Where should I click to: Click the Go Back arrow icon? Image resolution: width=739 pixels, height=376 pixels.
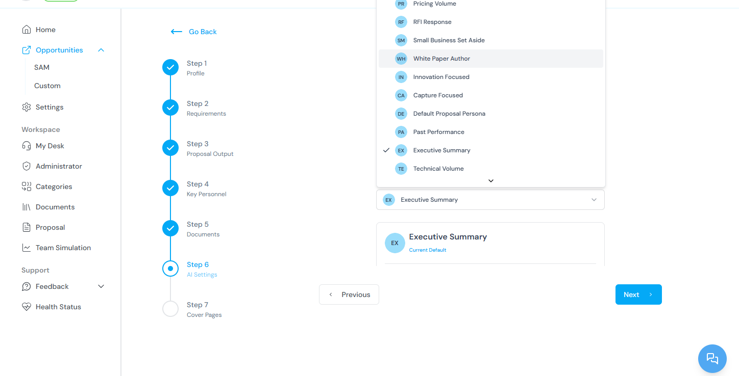pos(177,32)
